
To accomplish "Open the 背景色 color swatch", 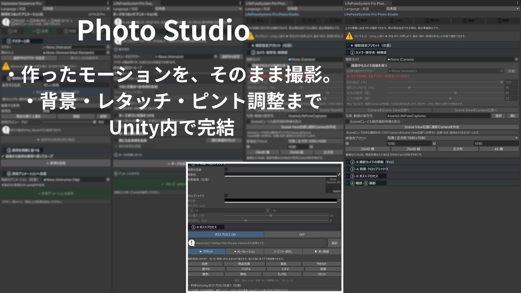I will (x=280, y=174).
